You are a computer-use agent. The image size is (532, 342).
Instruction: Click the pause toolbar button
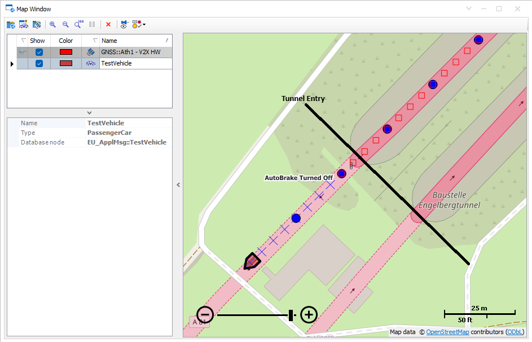pyautogui.click(x=92, y=24)
